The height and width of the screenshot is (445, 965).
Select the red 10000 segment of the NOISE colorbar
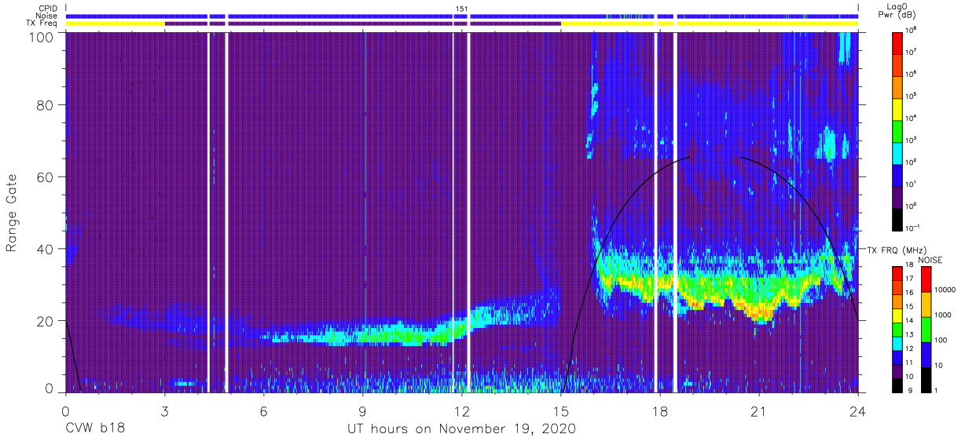point(926,279)
